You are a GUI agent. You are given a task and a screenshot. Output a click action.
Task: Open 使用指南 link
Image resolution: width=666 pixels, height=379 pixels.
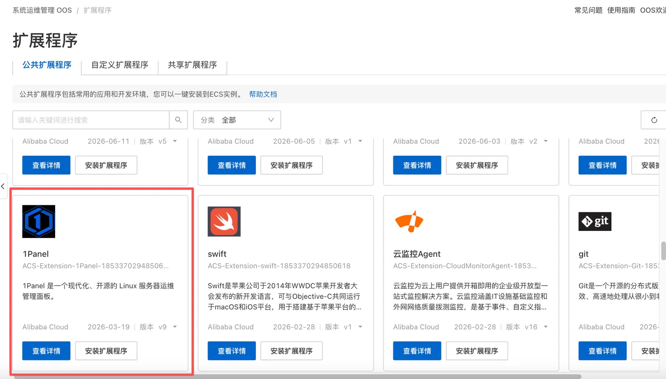click(621, 10)
